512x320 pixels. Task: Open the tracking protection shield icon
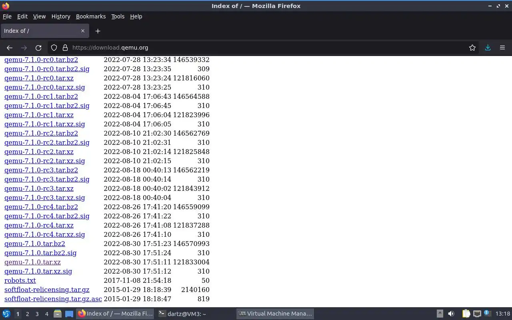54,48
